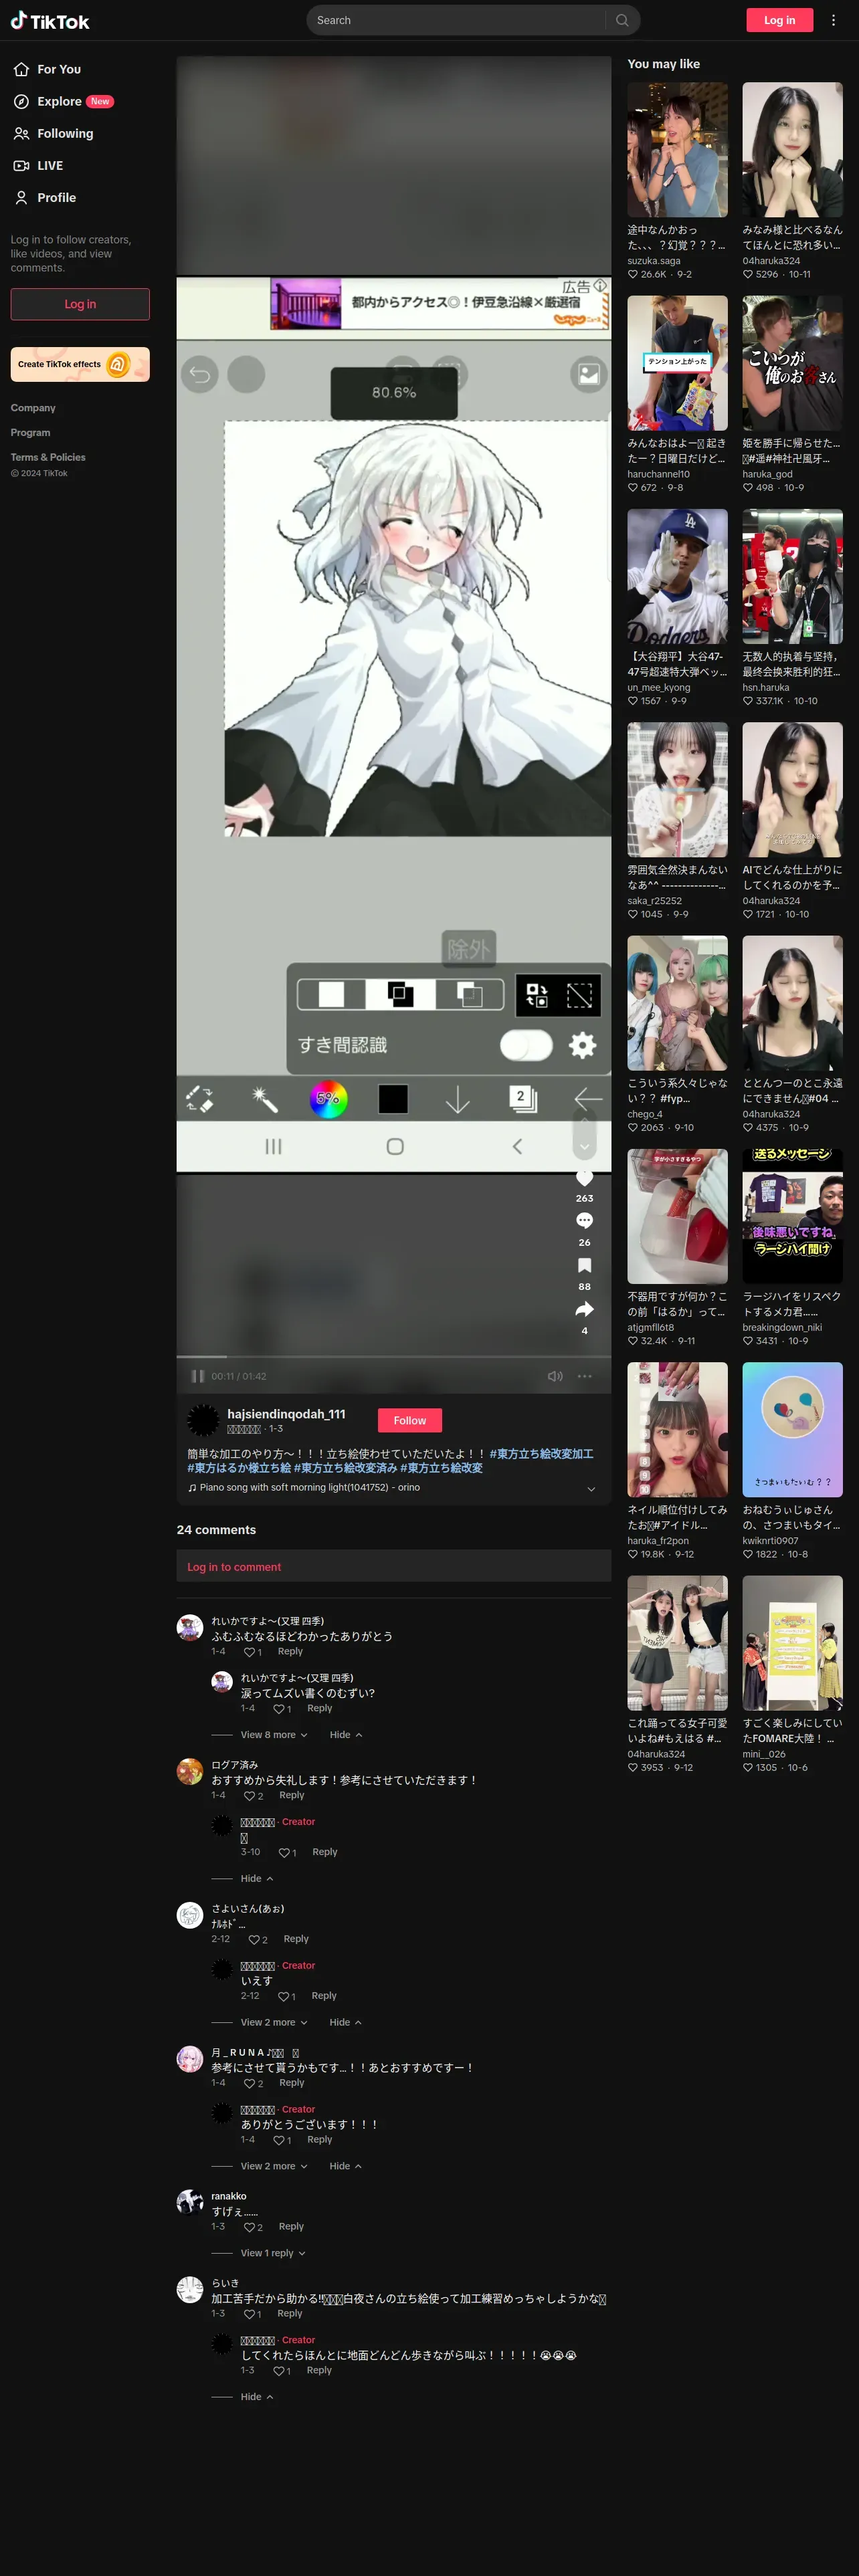The height and width of the screenshot is (2576, 859).
Task: Mute the video with the speaker icon
Action: [555, 1376]
